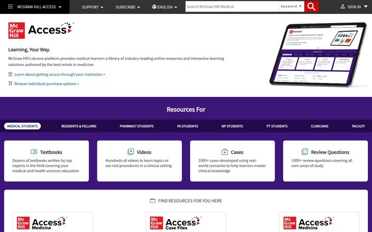The width and height of the screenshot is (372, 232).
Task: Click the Search McGraw Hill Medical field
Action: (232, 7)
